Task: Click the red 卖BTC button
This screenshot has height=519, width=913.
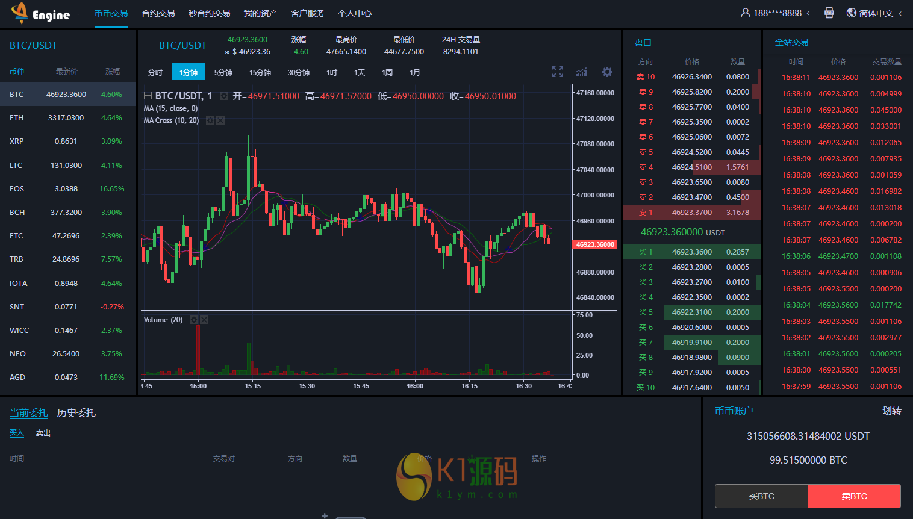Action: (854, 496)
